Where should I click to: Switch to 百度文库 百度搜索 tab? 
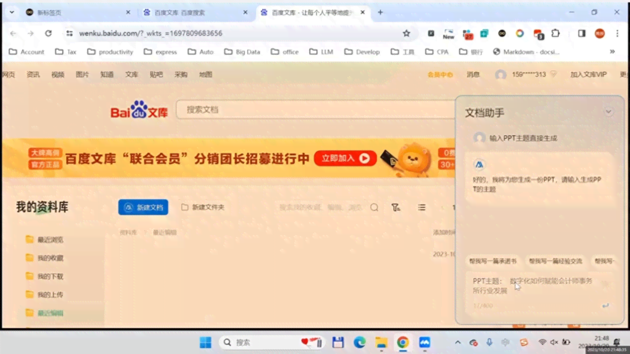coord(195,13)
